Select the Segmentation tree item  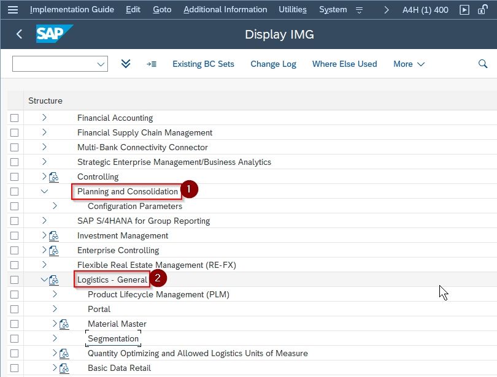pyautogui.click(x=113, y=339)
